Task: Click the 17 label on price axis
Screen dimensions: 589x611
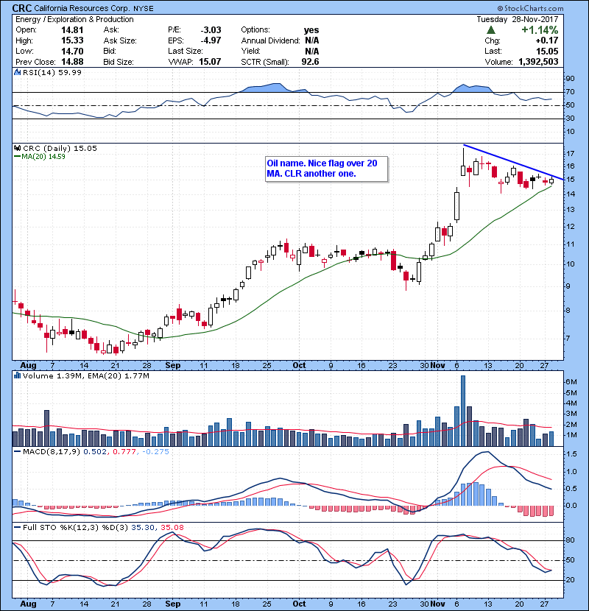Action: (570, 153)
